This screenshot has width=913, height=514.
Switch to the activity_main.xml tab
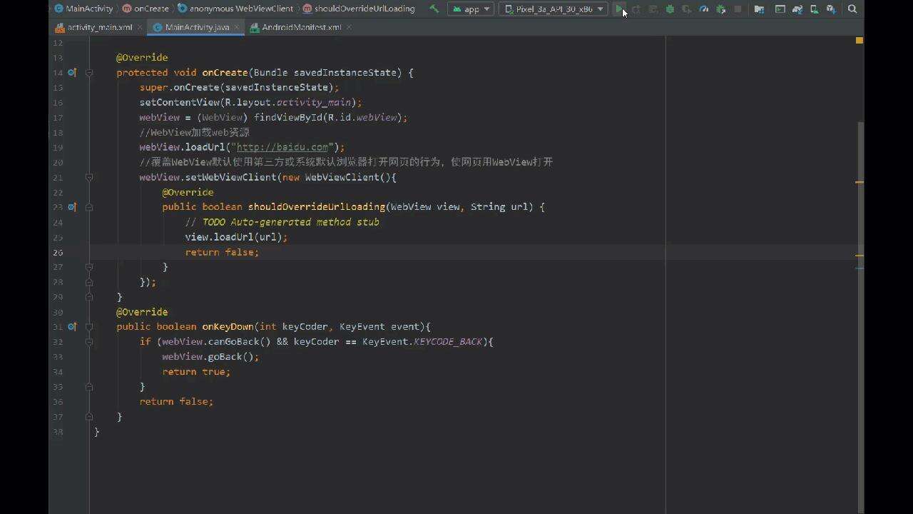[96, 27]
